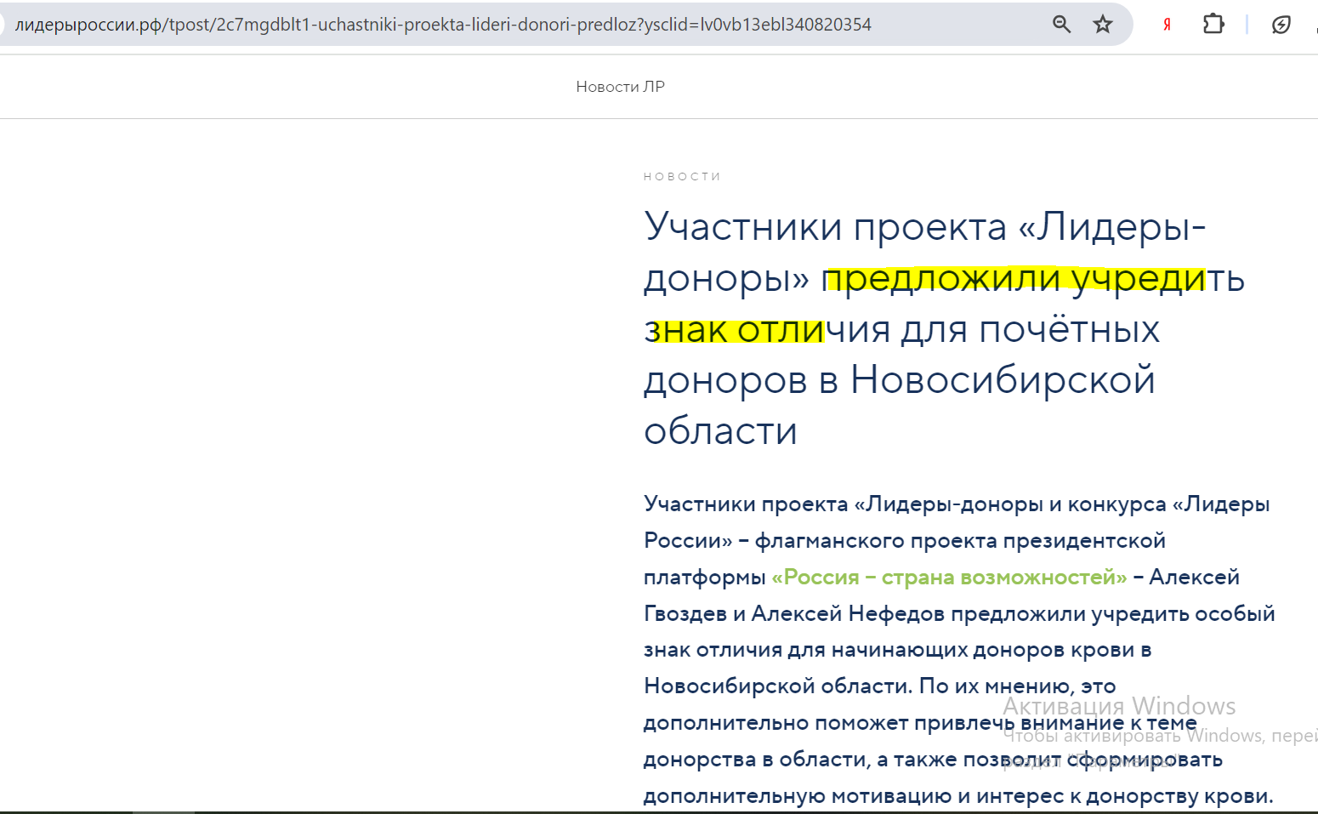Image resolution: width=1318 pixels, height=814 pixels.
Task: Bookmark this page with the star icon
Action: (1103, 25)
